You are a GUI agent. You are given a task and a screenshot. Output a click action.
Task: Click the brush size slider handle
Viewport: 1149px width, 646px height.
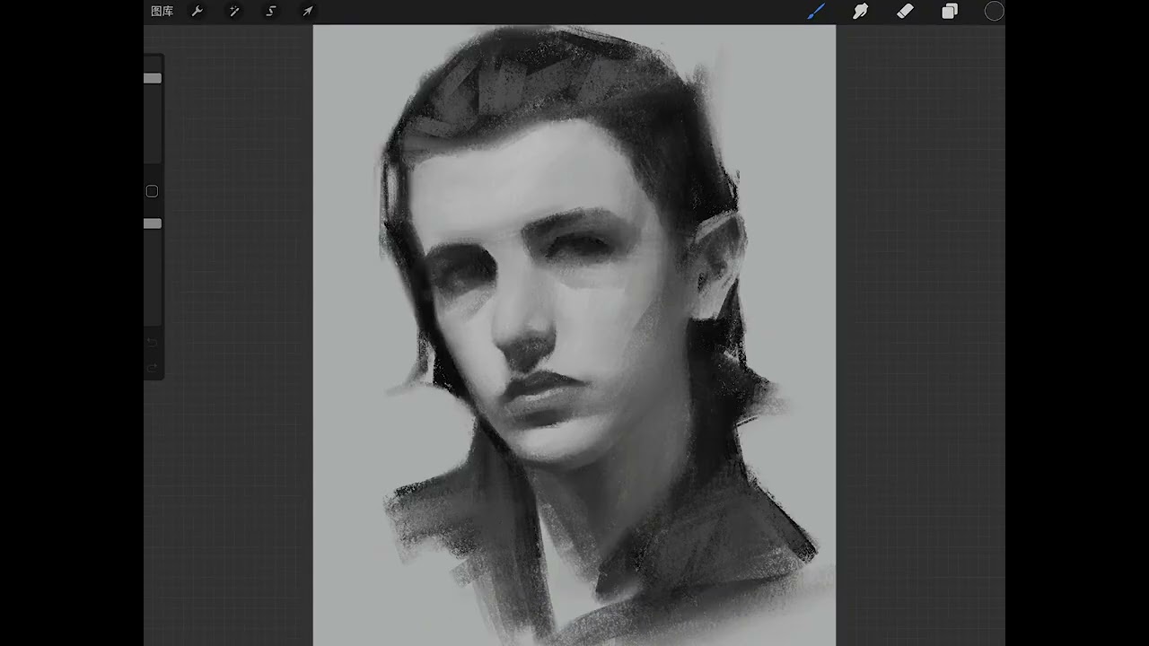(x=153, y=79)
